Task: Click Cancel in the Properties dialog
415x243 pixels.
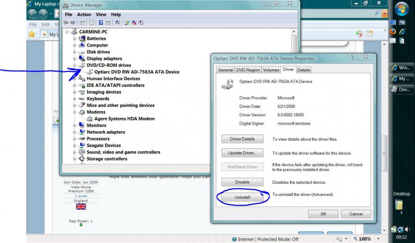Action: [x=356, y=214]
